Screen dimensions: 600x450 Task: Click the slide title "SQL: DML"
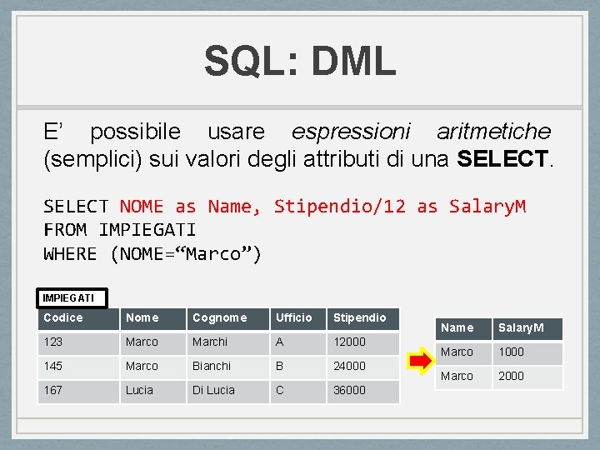[300, 61]
